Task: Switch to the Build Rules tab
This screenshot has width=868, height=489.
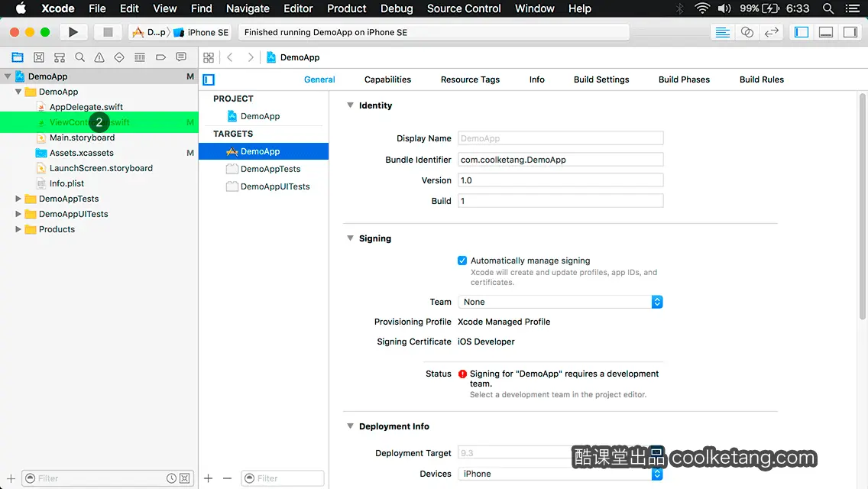Action: [761, 79]
